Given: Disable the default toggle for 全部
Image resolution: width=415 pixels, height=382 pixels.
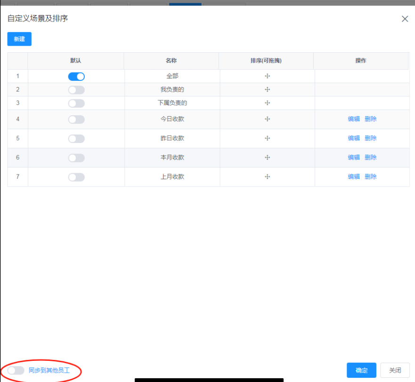Looking at the screenshot, I should (76, 76).
